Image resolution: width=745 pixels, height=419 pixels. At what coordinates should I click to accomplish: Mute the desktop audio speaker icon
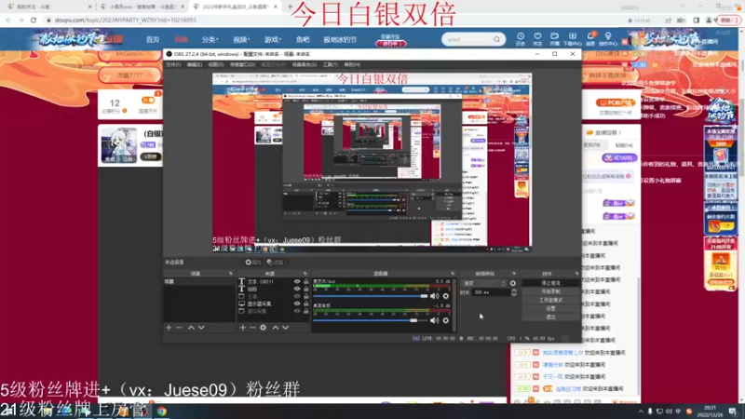tap(434, 320)
